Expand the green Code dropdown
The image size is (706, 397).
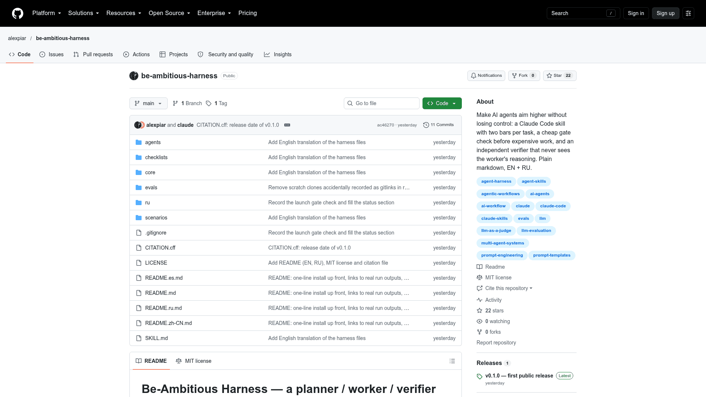click(x=442, y=103)
